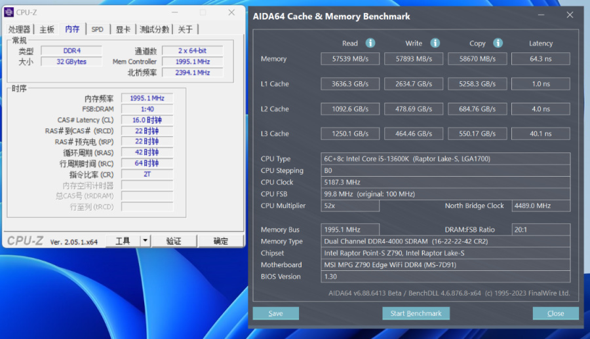Click the CPU Stepping value B0
This screenshot has width=590, height=339.
point(446,170)
